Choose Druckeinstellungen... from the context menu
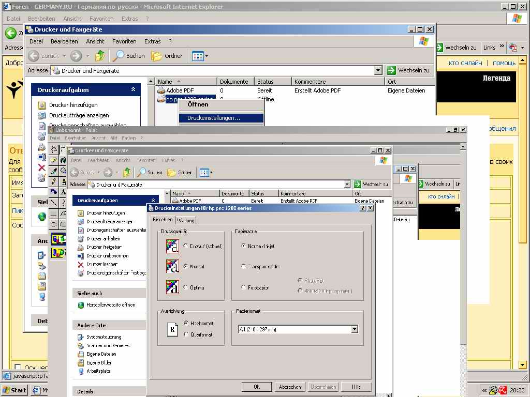The height and width of the screenshot is (397, 530). [x=221, y=118]
